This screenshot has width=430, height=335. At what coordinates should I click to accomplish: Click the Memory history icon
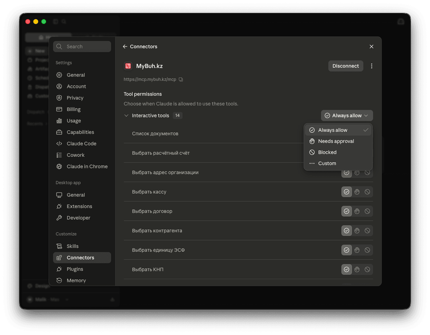59,280
